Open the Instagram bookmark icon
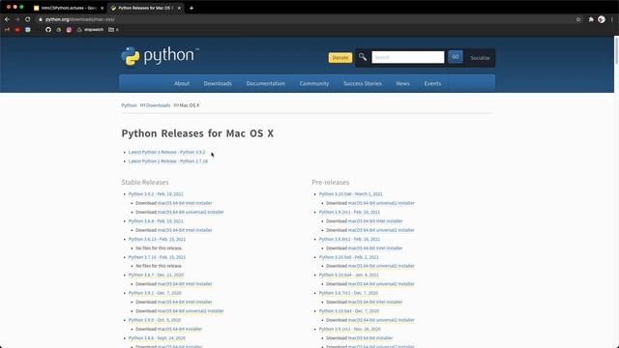619x348 pixels. coord(69,30)
